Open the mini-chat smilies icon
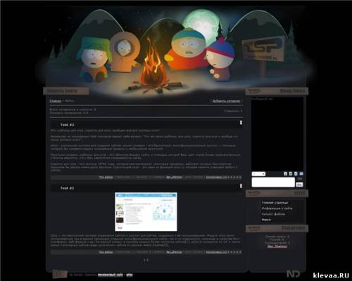The height and width of the screenshot is (281, 352). click(x=291, y=174)
